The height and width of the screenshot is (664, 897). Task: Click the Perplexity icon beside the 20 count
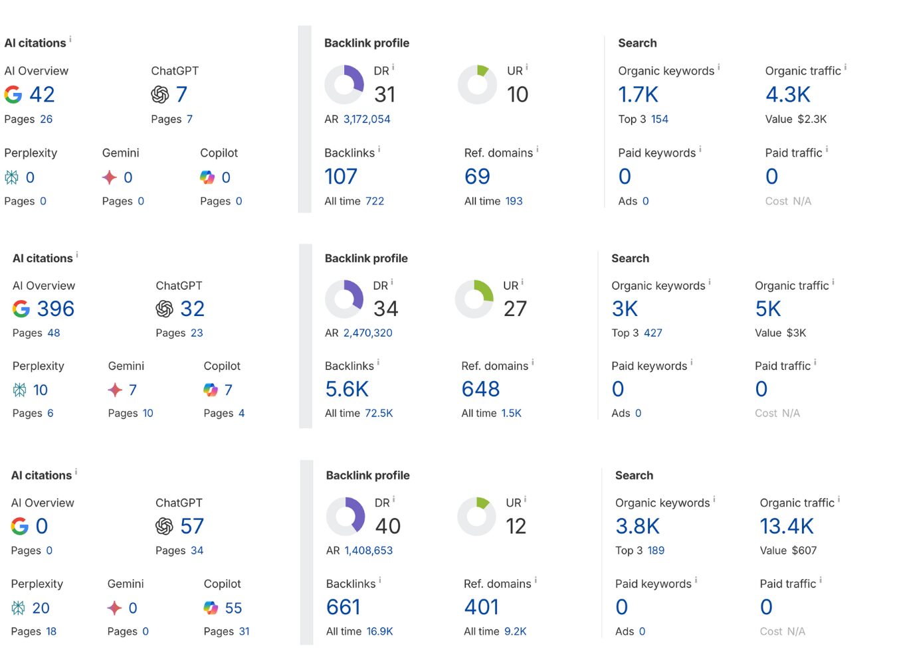19,608
